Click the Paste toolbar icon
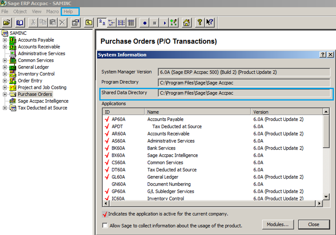This screenshot has height=235, width=336. pyautogui.click(x=52, y=22)
